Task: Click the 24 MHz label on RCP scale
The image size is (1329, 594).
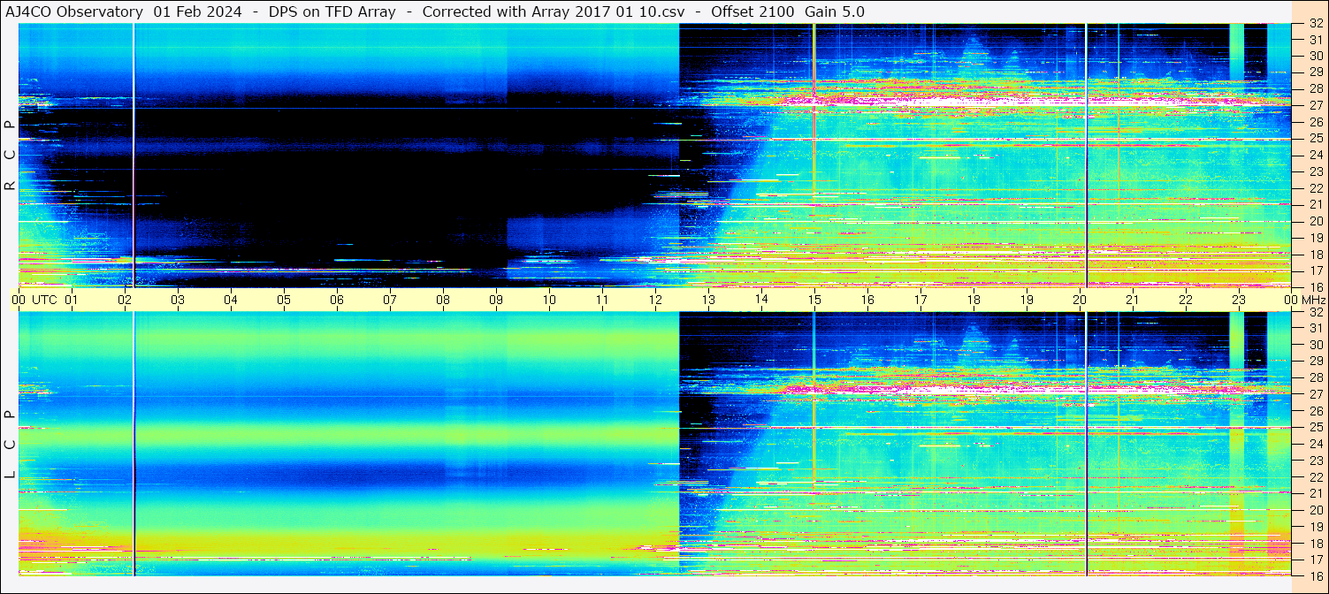Action: 1315,155
